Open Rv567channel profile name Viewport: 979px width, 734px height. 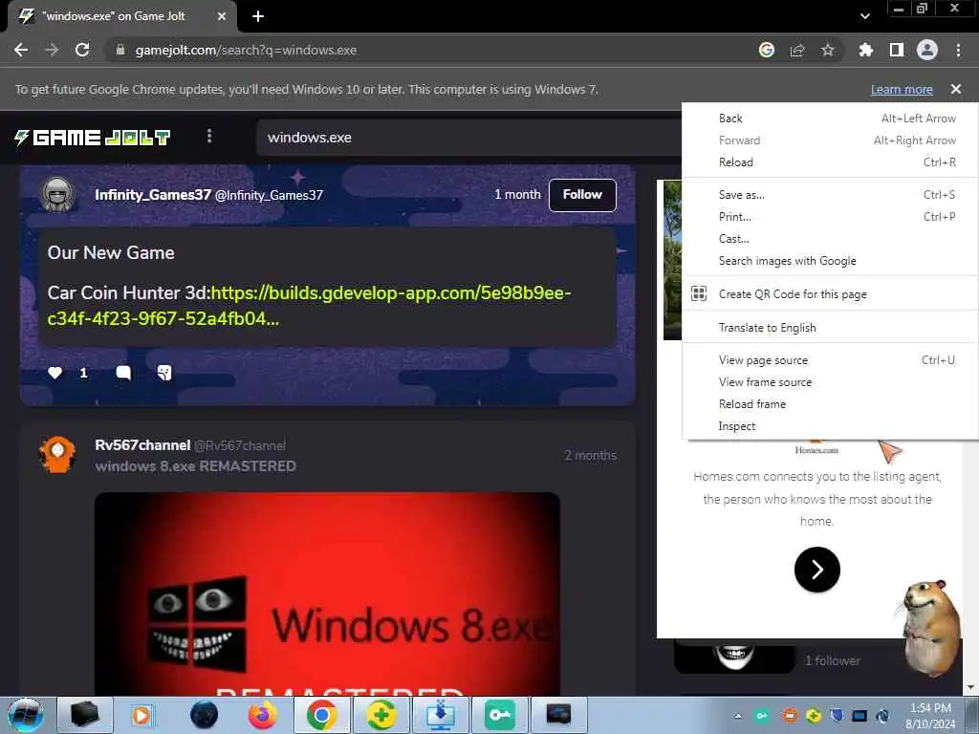142,445
